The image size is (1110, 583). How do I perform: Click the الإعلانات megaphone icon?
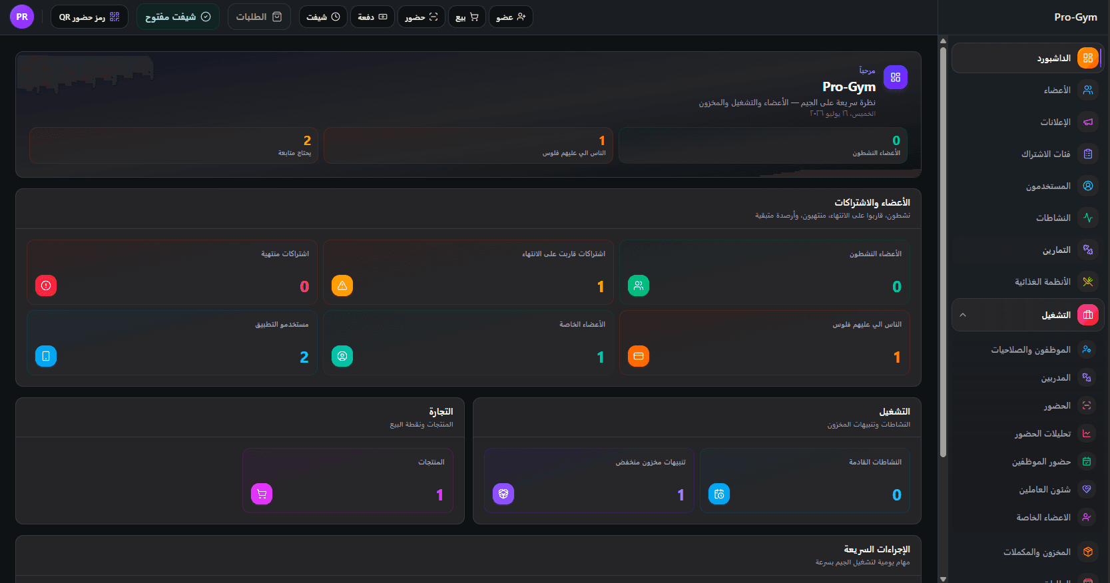pyautogui.click(x=1088, y=122)
